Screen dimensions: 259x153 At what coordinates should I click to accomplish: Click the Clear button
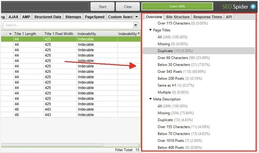tap(128, 7)
